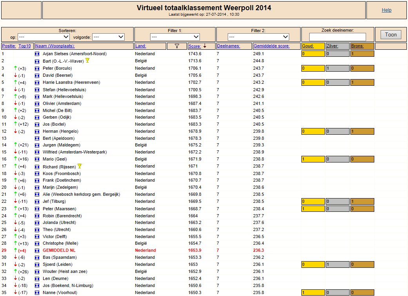408x296 pixels.
Task: Click the Top10 link
Action: (x=24, y=46)
